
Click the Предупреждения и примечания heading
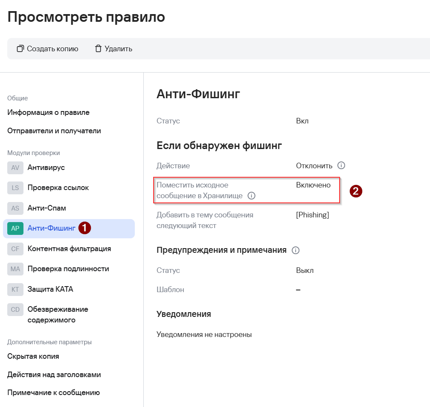click(221, 250)
